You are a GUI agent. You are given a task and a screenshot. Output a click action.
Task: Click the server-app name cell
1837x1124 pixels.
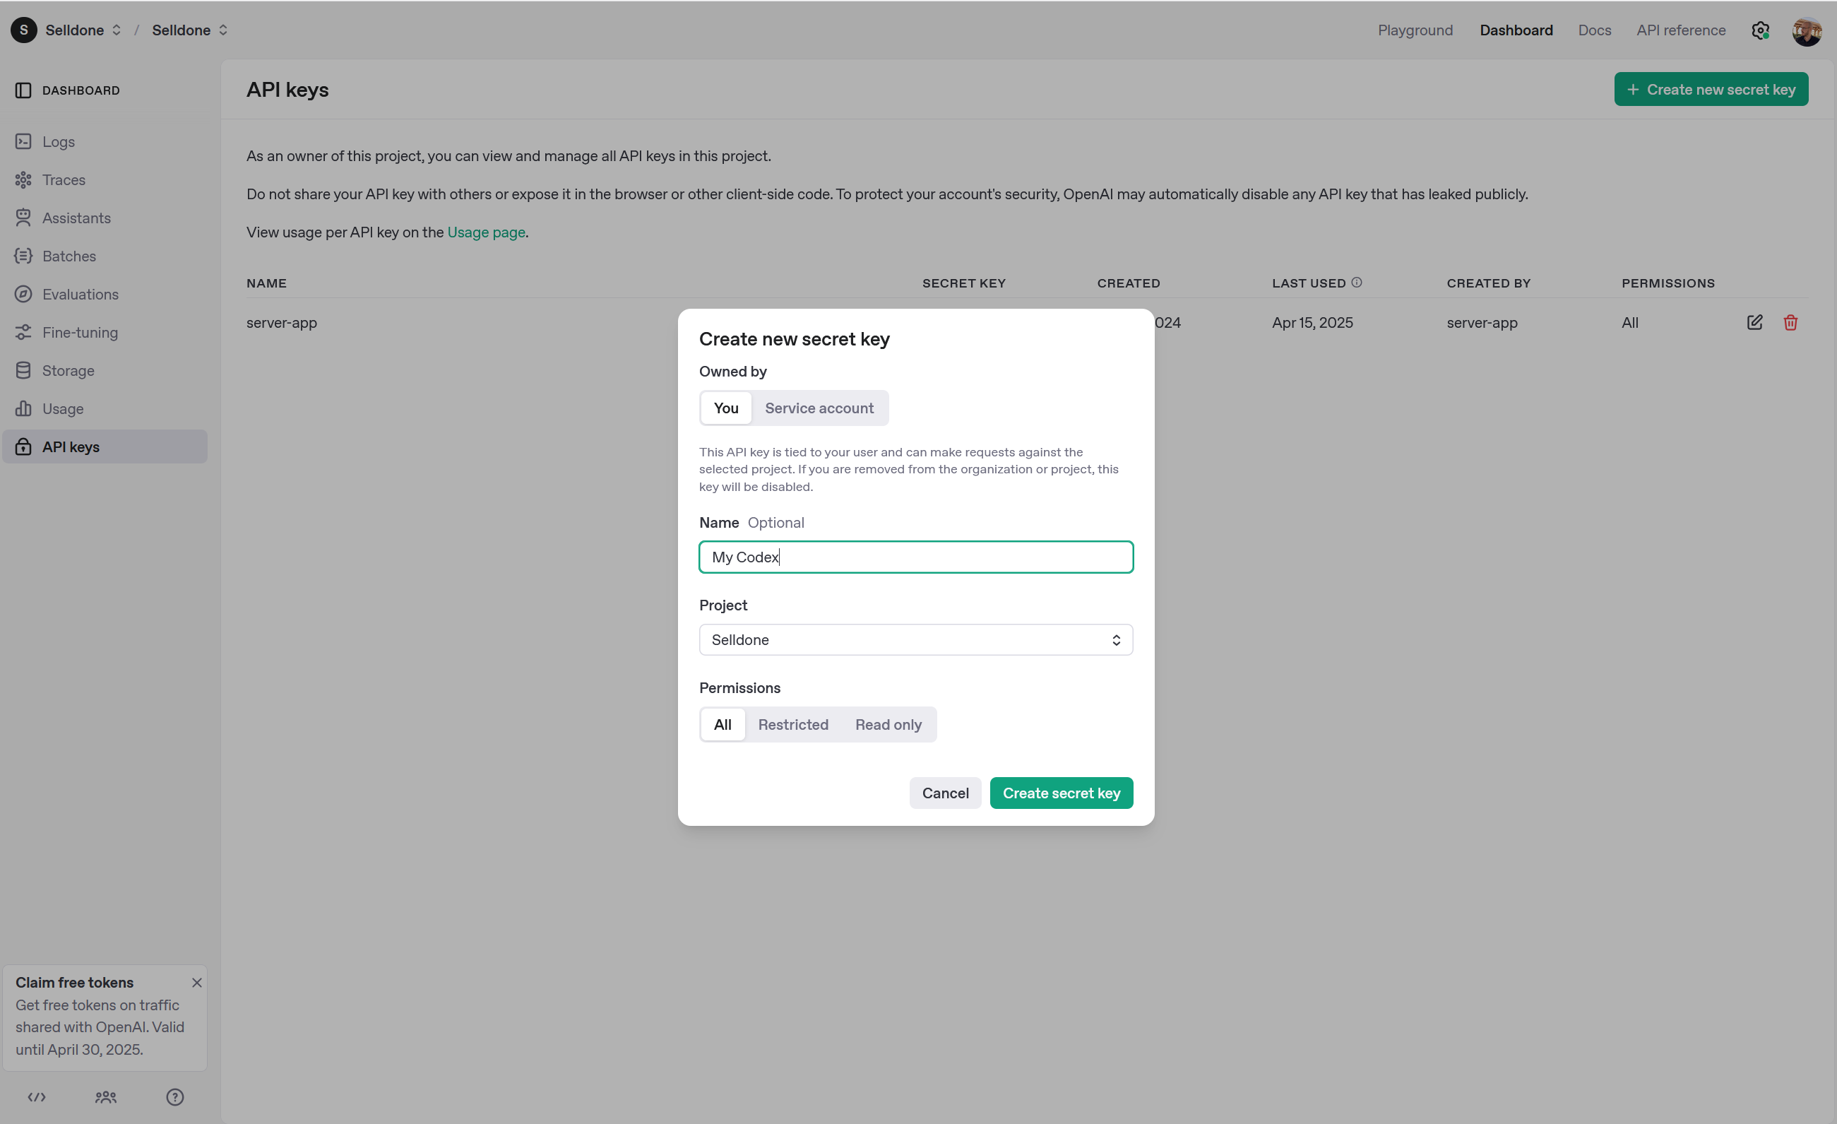281,322
